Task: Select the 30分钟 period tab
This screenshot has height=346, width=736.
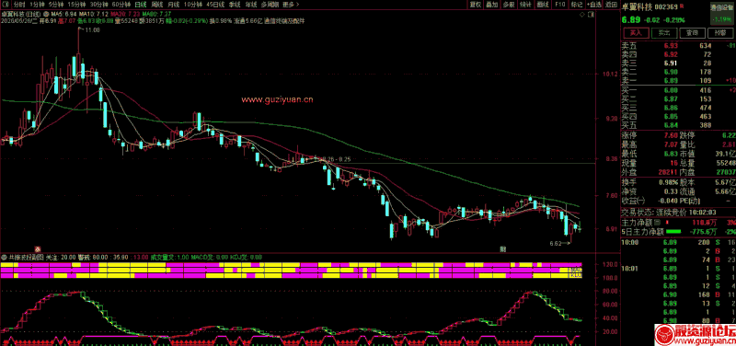Action: pos(98,5)
